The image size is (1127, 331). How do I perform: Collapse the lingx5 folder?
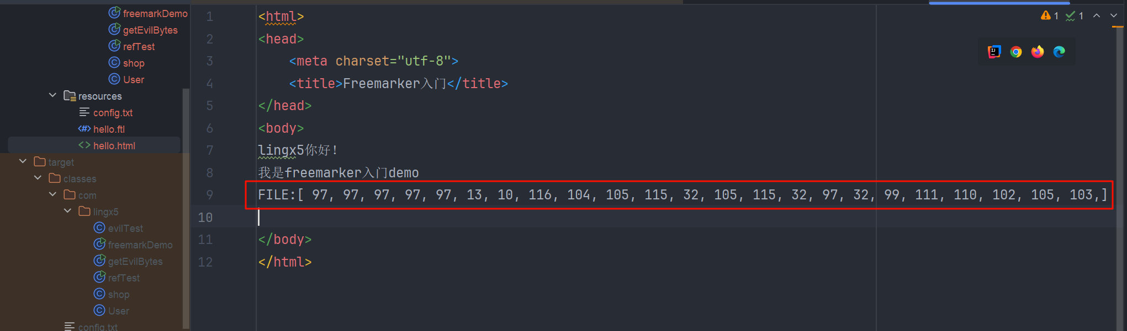coord(67,211)
